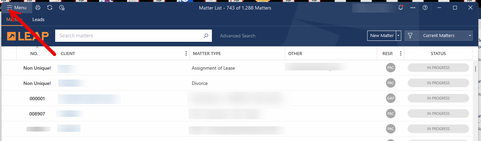This screenshot has width=481, height=141.
Task: Open the Help question mark icon
Action: pos(425,7)
